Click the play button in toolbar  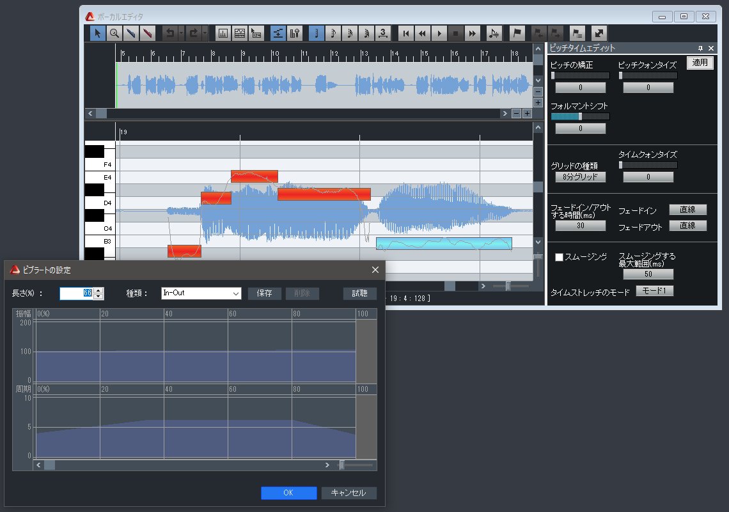(439, 33)
